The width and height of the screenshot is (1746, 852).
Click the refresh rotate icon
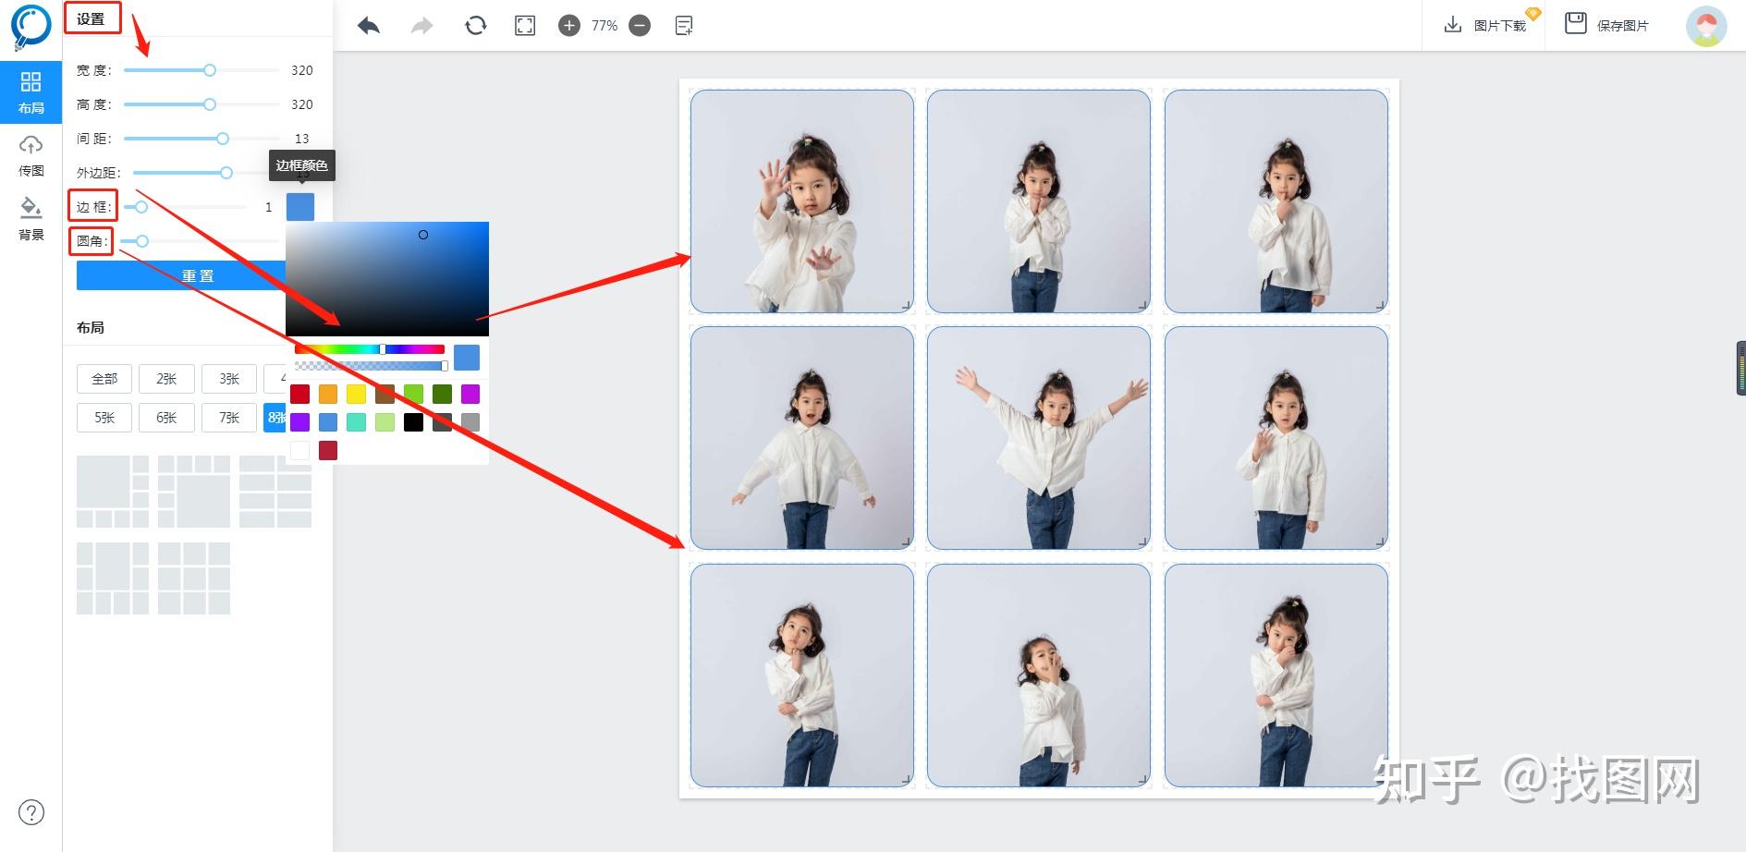475,26
